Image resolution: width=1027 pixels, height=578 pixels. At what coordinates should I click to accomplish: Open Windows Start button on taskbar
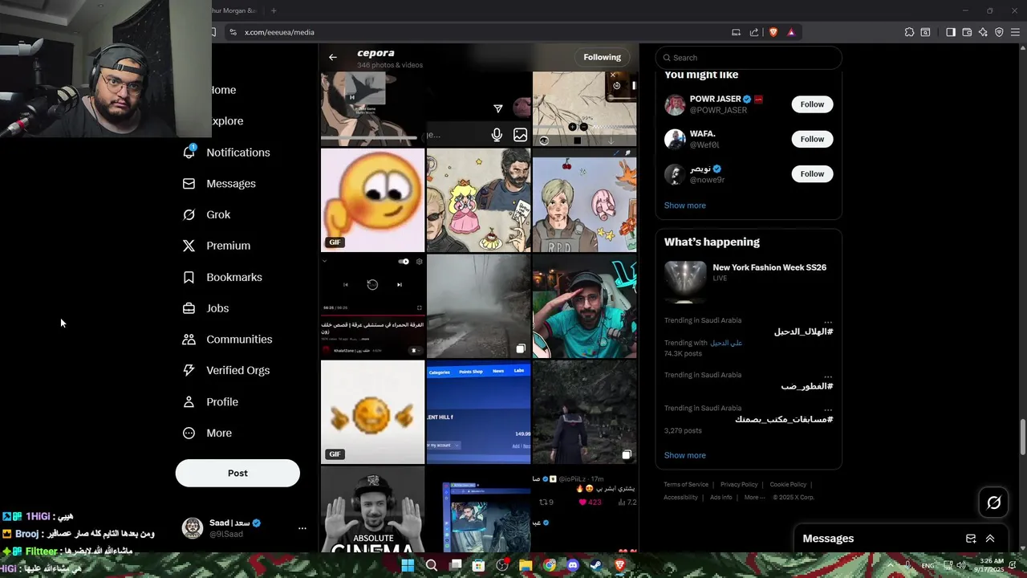[408, 565]
